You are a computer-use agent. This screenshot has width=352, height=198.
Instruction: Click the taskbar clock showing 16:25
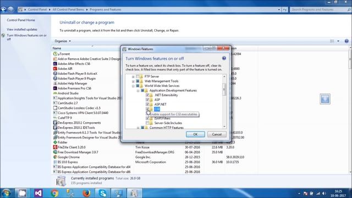click(338, 193)
